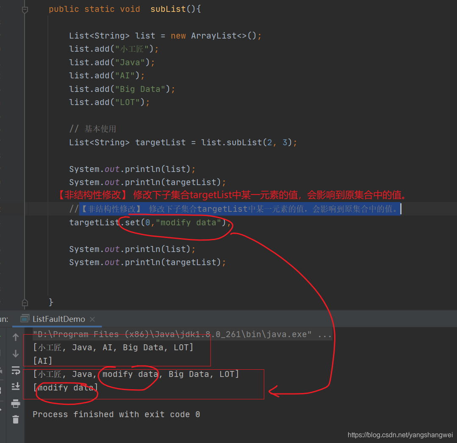457x443 pixels.
Task: Click 'Process finished with exit code 0'
Action: coord(116,415)
